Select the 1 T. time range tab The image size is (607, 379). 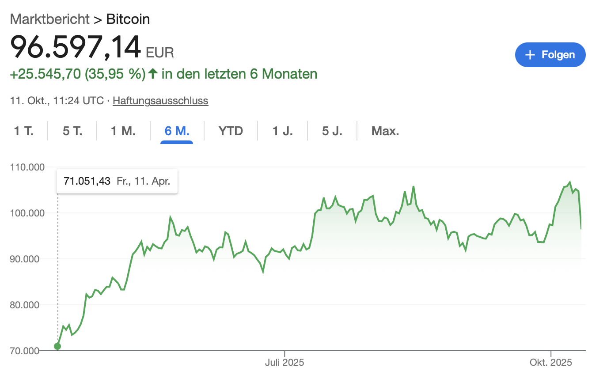24,131
